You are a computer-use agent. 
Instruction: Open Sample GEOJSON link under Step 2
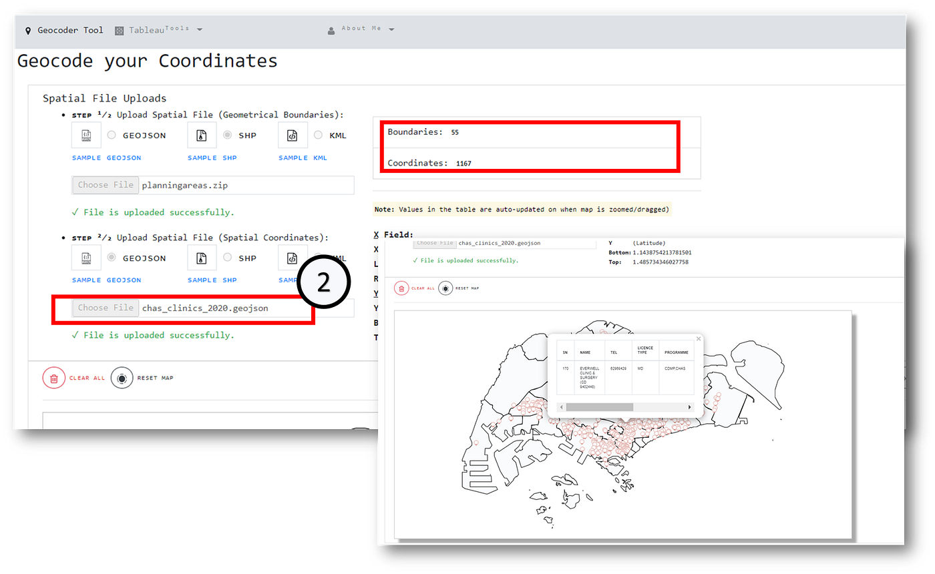(107, 280)
